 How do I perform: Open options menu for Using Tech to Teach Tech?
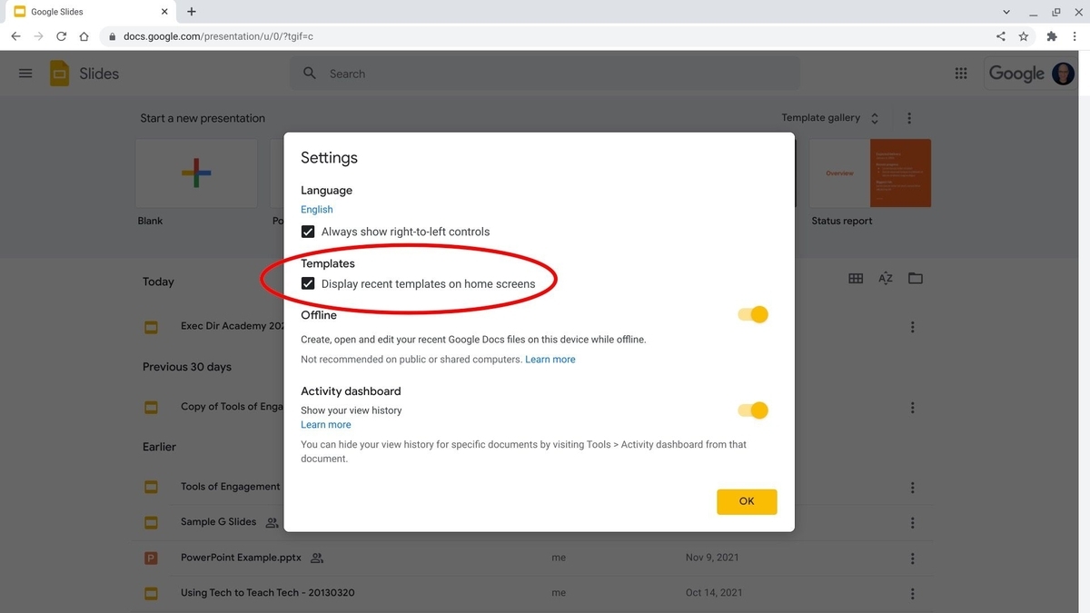[912, 593]
